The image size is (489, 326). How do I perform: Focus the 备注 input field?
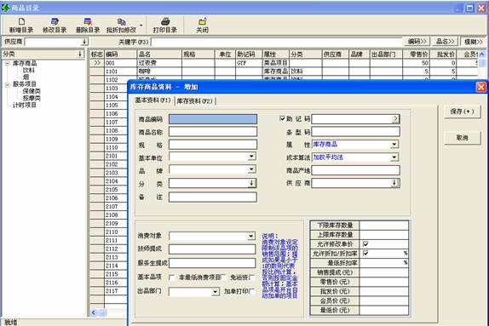click(x=213, y=197)
